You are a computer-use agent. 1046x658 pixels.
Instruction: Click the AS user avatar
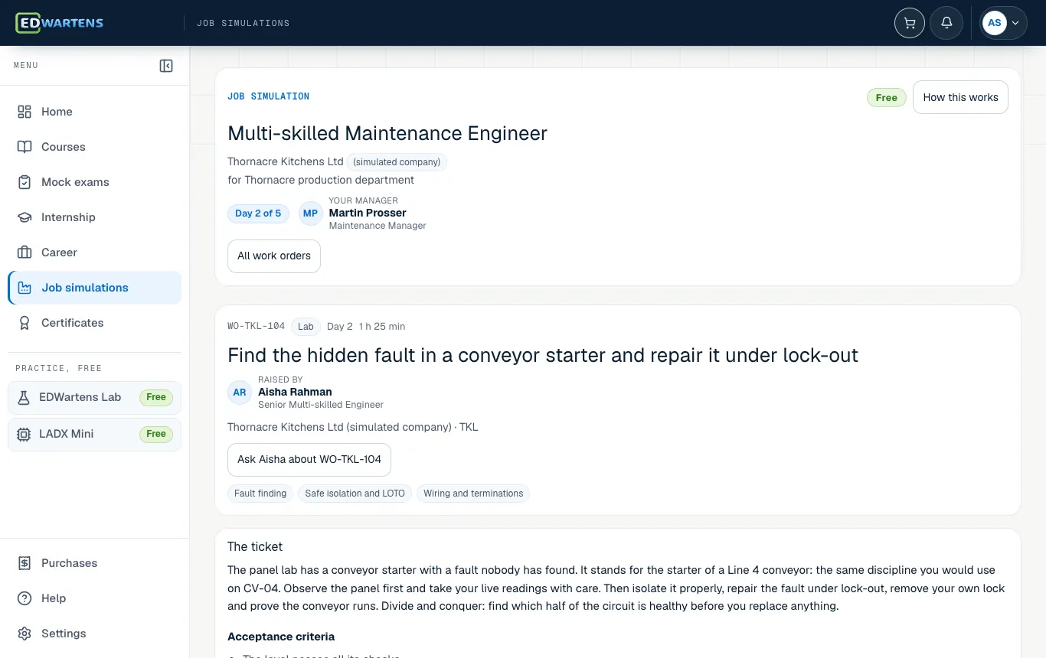point(995,23)
